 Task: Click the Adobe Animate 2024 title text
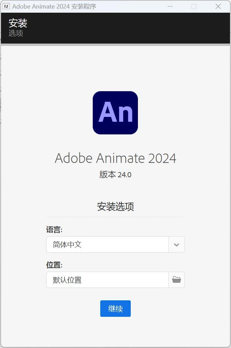tap(115, 158)
